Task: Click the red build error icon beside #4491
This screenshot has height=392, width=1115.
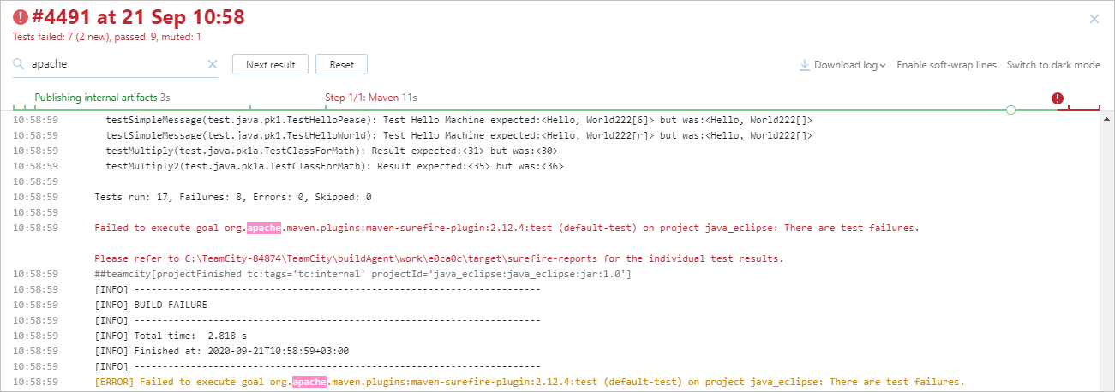Action: pos(21,17)
